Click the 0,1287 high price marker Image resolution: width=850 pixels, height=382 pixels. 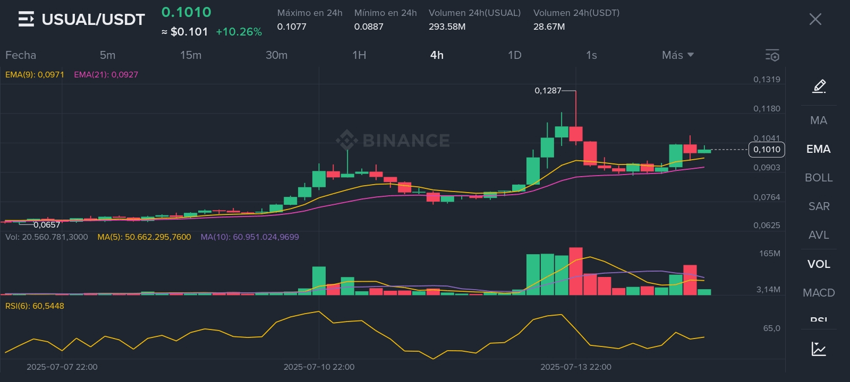tap(548, 91)
